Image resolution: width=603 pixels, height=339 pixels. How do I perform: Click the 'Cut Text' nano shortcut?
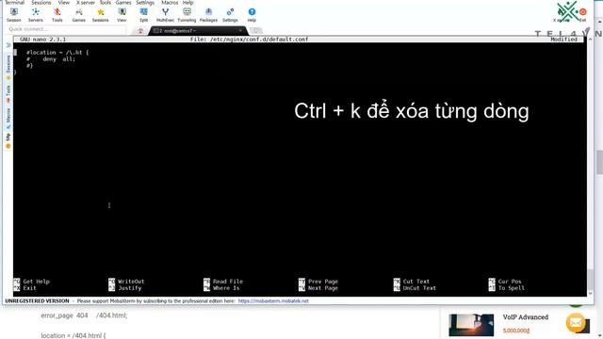pos(412,282)
